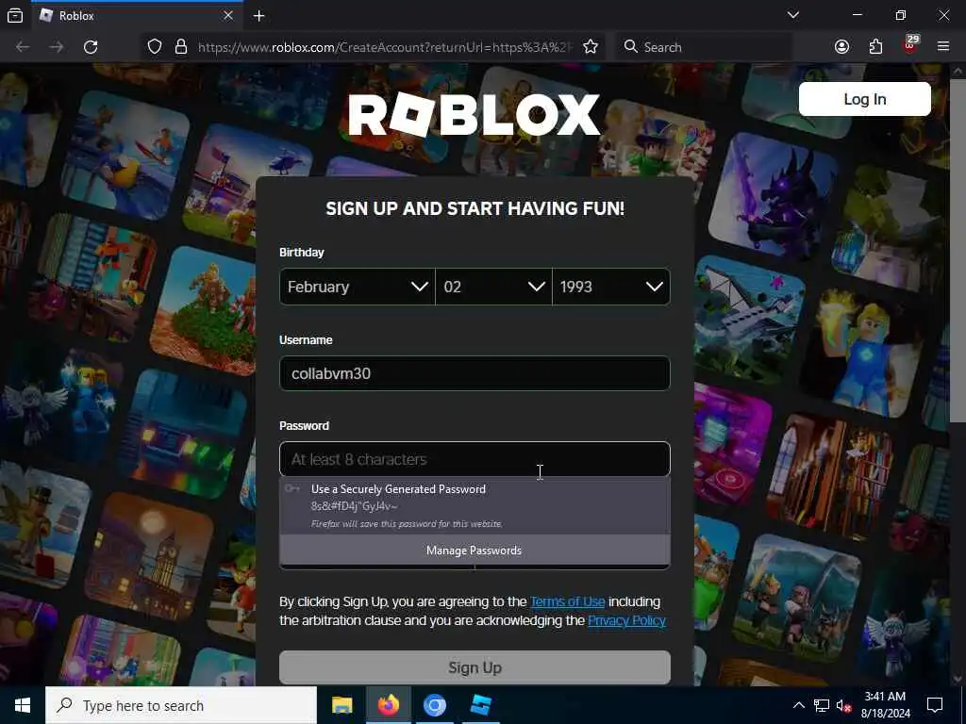Click the roblox.com URL address bar
This screenshot has width=966, height=724.
tap(385, 47)
